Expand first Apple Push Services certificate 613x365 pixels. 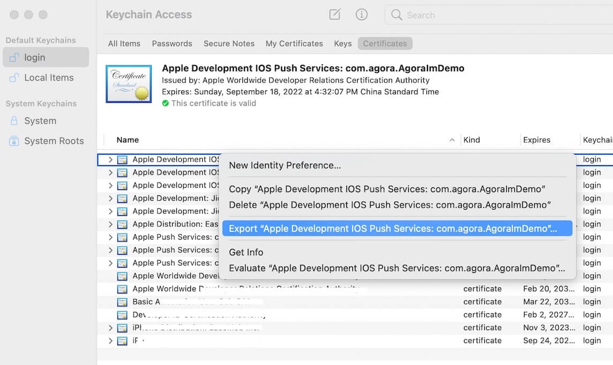pyautogui.click(x=110, y=237)
